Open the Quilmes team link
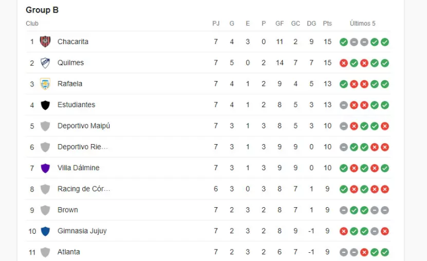This screenshot has width=427, height=261. point(71,63)
